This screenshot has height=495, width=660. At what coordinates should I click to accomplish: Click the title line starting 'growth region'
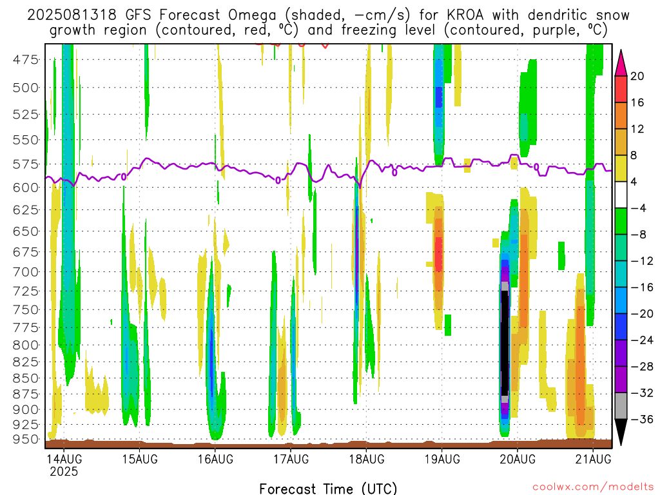pos(328,30)
